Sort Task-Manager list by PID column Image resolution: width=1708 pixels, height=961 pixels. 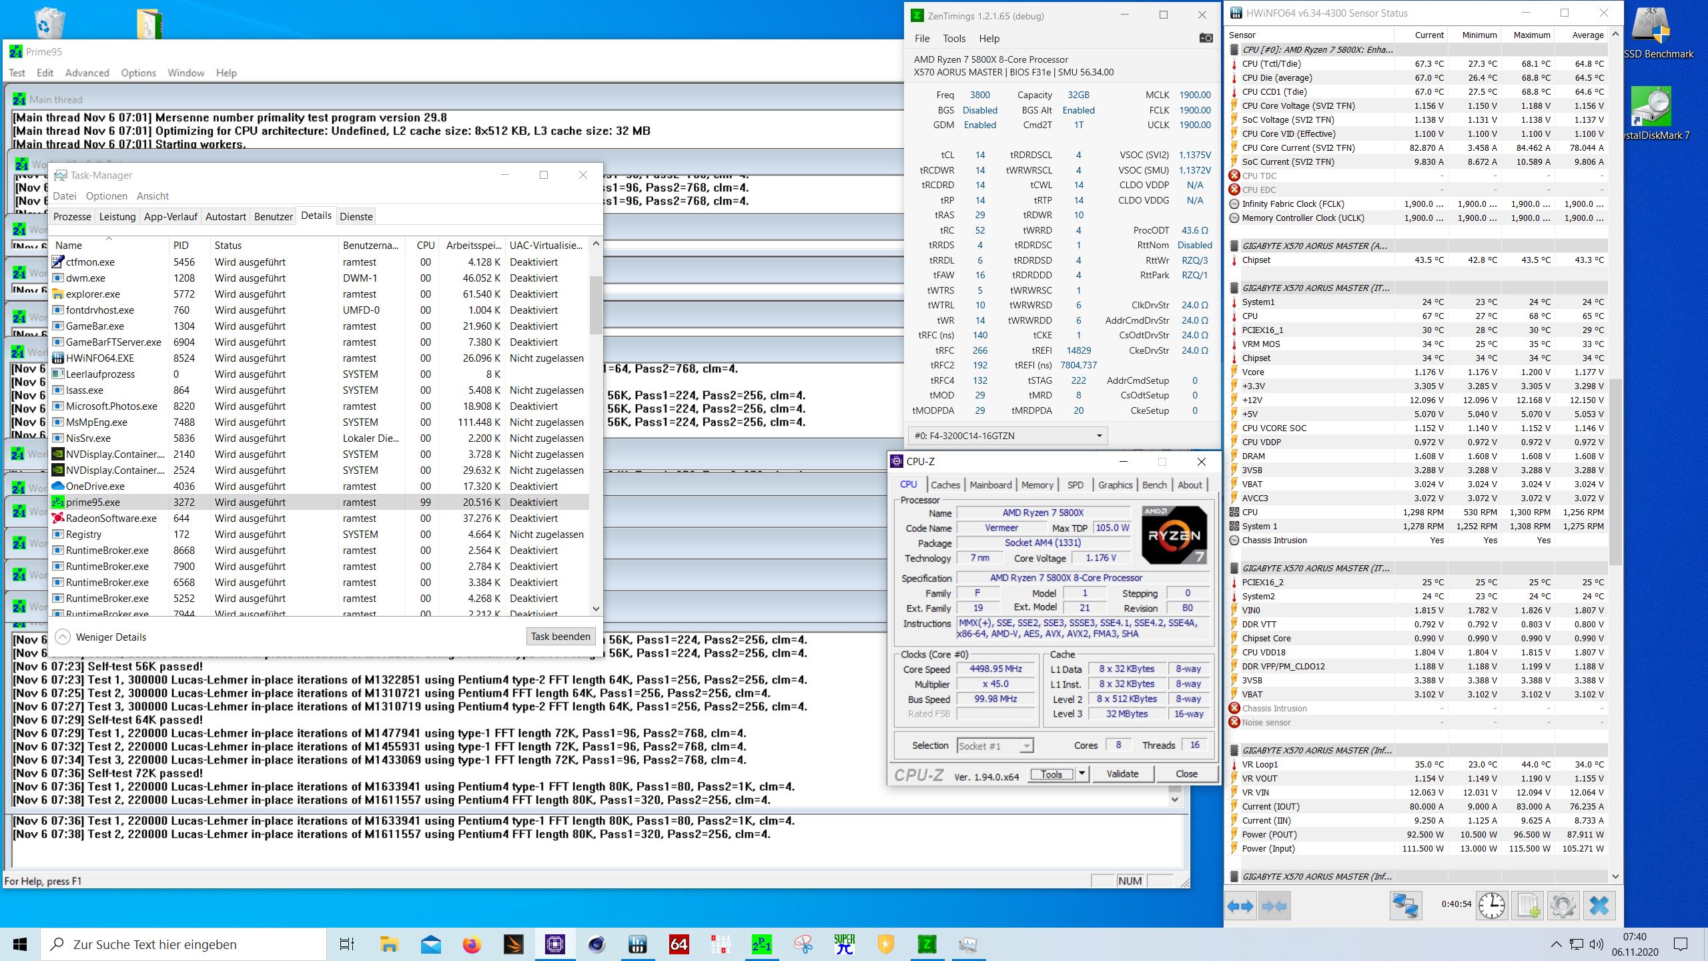pyautogui.click(x=181, y=245)
